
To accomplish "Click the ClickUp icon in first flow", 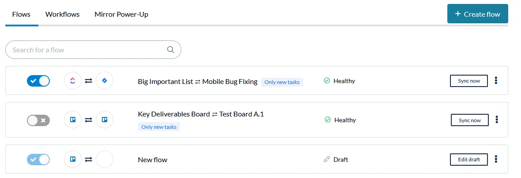I will click(x=73, y=81).
